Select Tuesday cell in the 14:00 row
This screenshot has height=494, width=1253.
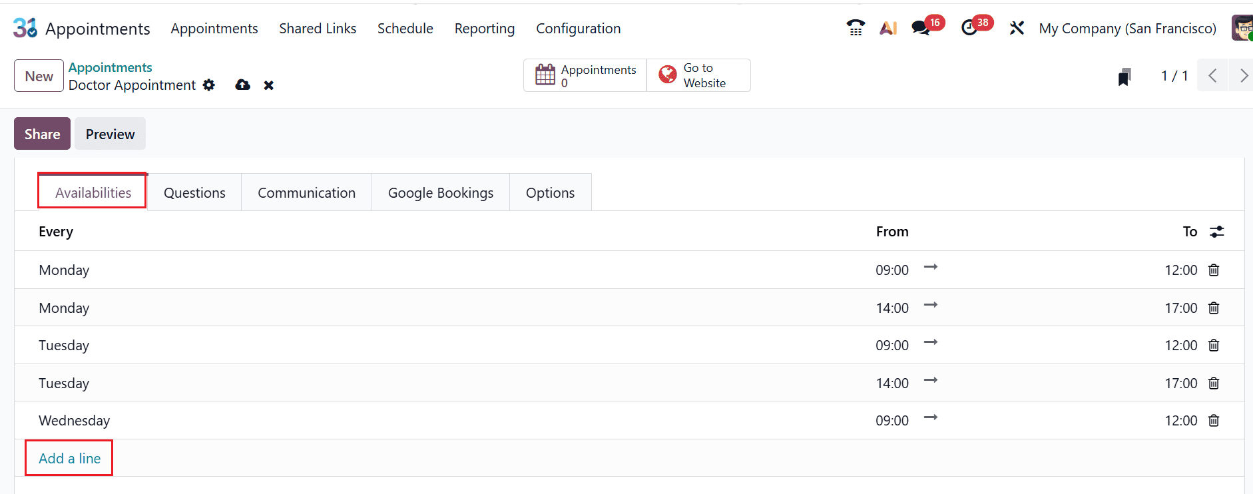pos(64,383)
